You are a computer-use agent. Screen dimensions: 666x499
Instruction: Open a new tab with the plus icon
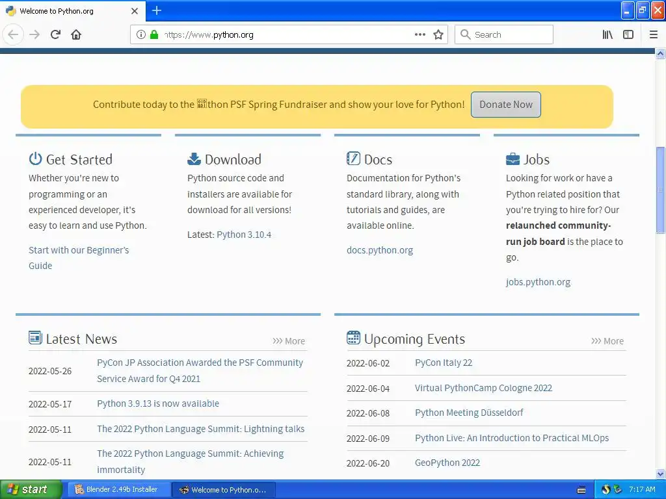(x=156, y=10)
